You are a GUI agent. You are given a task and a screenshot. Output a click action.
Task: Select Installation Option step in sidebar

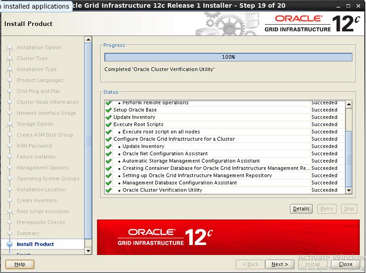39,47
